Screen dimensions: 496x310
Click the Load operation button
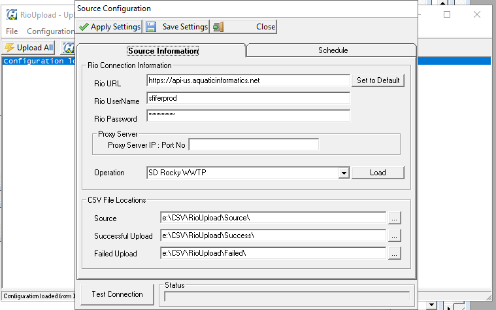click(378, 173)
